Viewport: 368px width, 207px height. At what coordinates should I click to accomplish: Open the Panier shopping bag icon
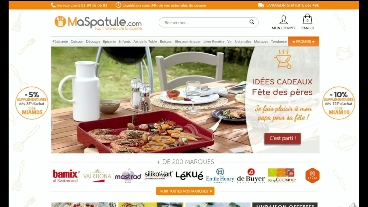[x=307, y=19]
